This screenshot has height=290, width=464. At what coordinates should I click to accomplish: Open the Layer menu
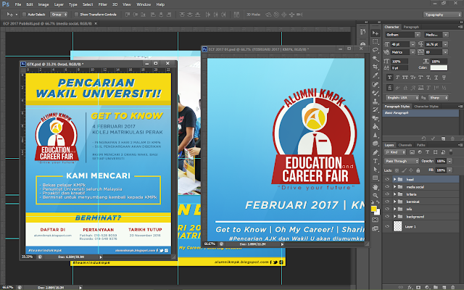pyautogui.click(x=59, y=4)
